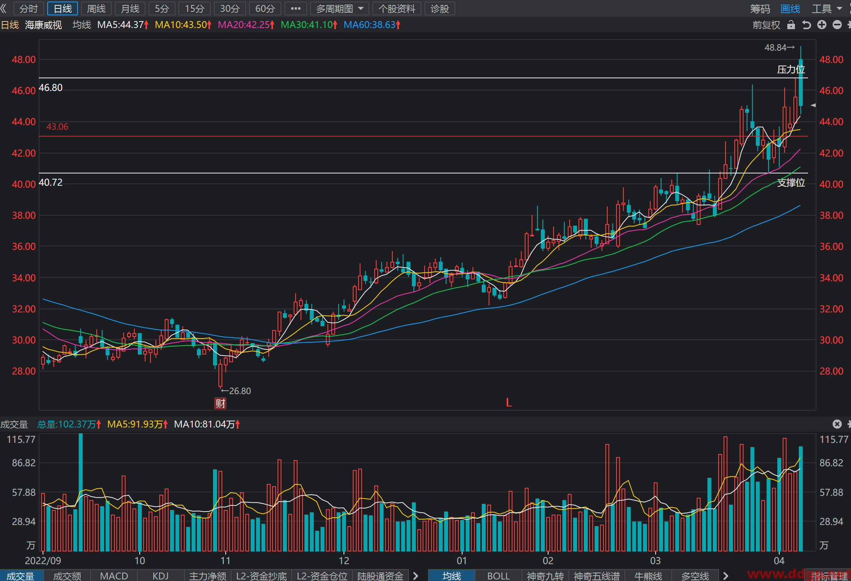This screenshot has width=851, height=581.
Task: Close the 成交量 volume panel
Action: pyautogui.click(x=837, y=424)
